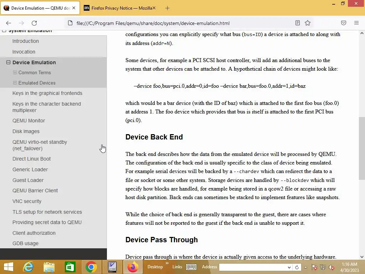365x274 pixels.
Task: Show hidden system tray icons
Action: [x=305, y=267]
